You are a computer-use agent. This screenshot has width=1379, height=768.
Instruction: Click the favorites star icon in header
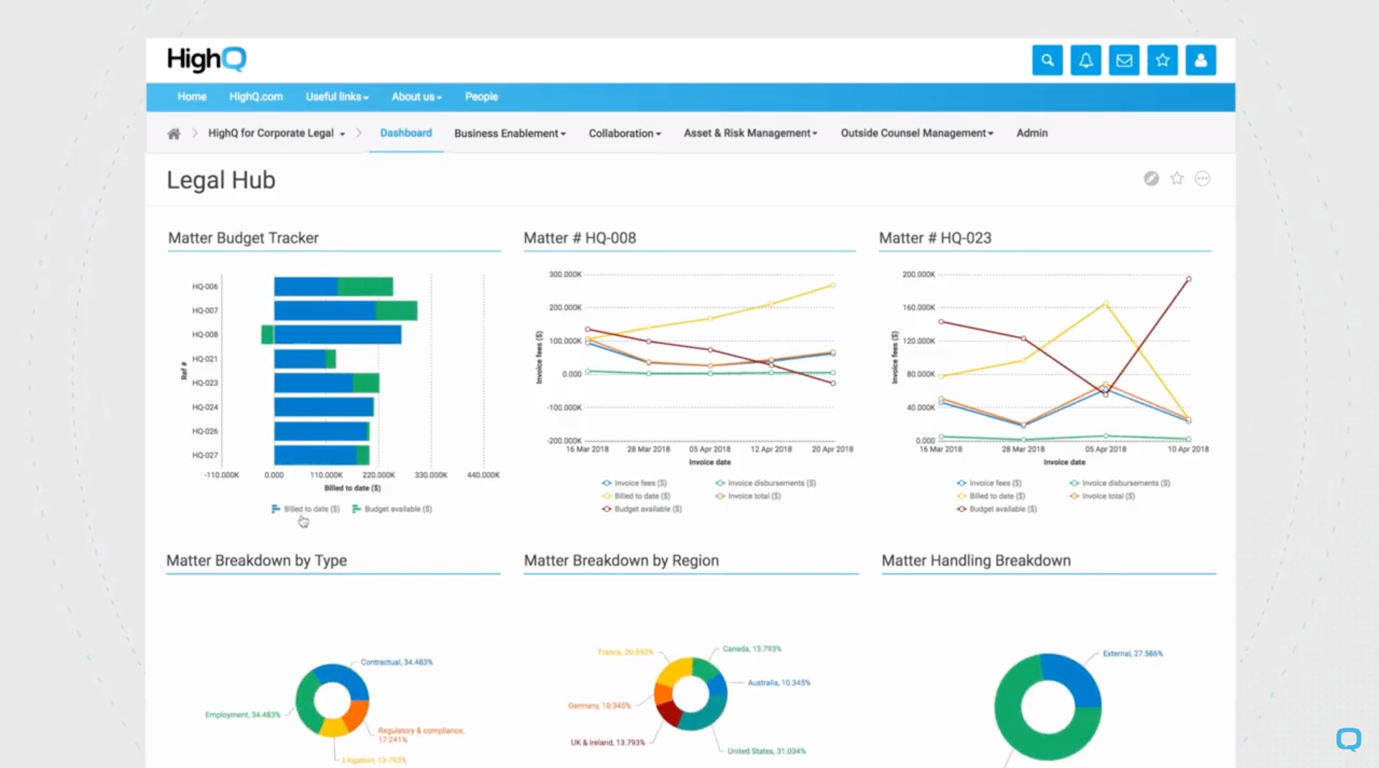[x=1162, y=60]
